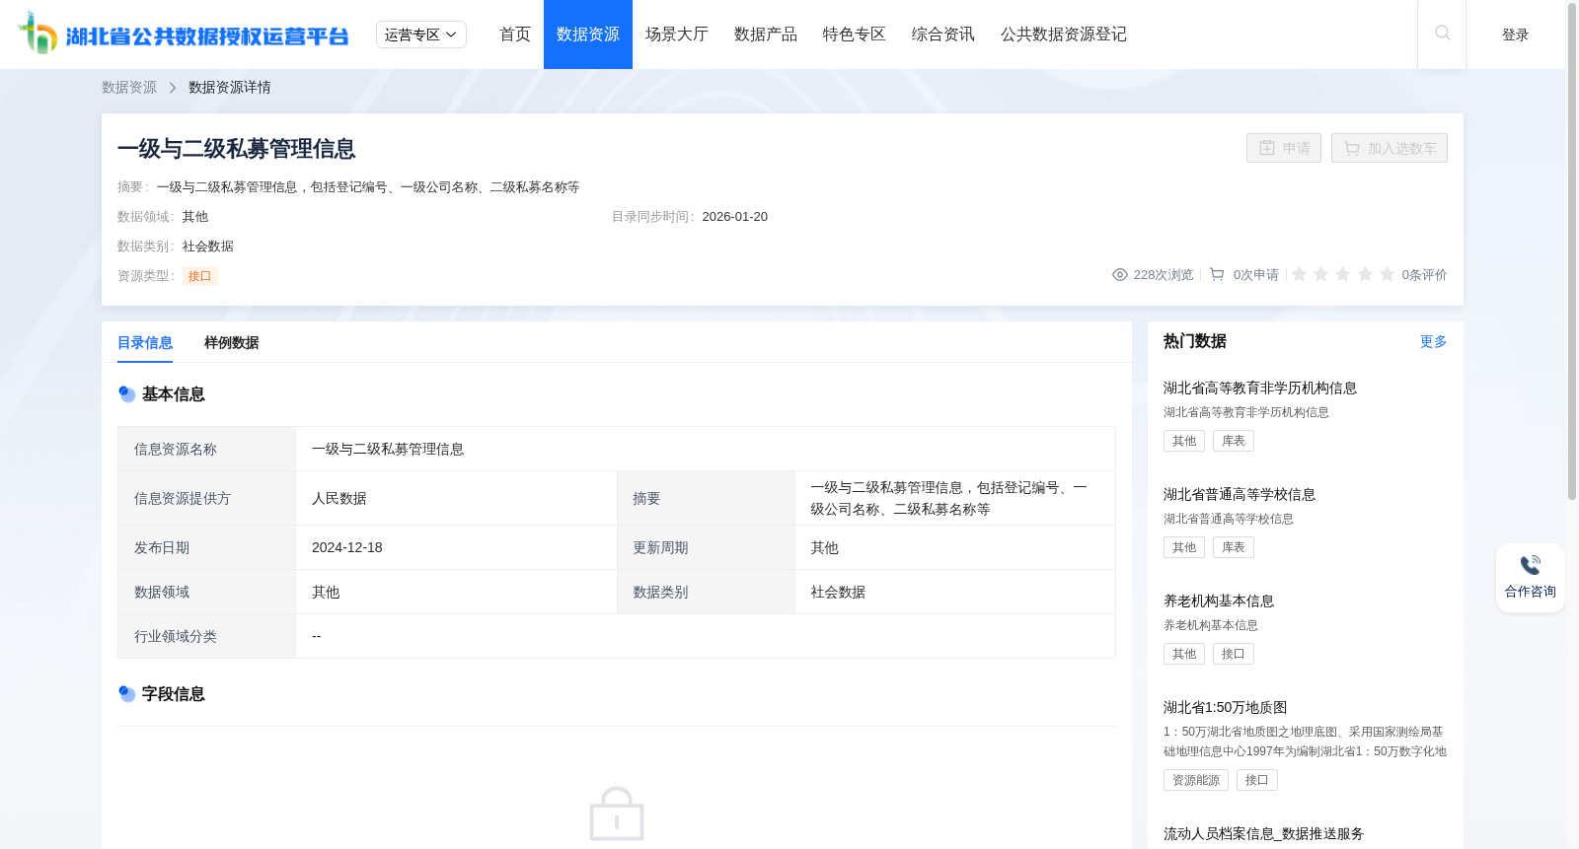Viewport: 1579px width, 849px height.
Task: Open the search magnifier icon
Action: 1442,34
